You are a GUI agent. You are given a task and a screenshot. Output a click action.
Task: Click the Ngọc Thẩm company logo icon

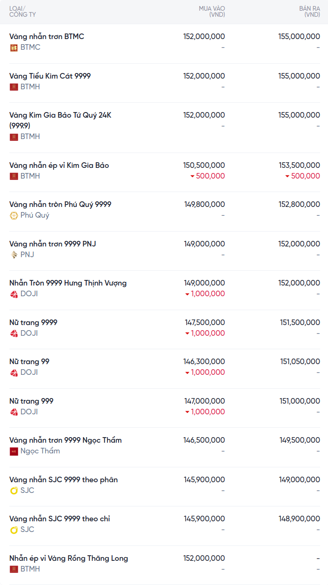click(14, 451)
